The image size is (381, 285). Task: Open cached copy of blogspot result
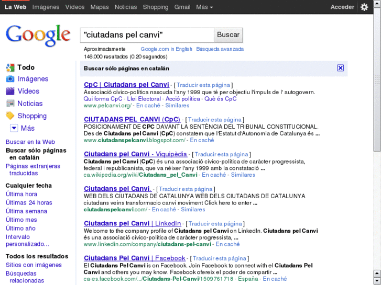tap(202, 140)
